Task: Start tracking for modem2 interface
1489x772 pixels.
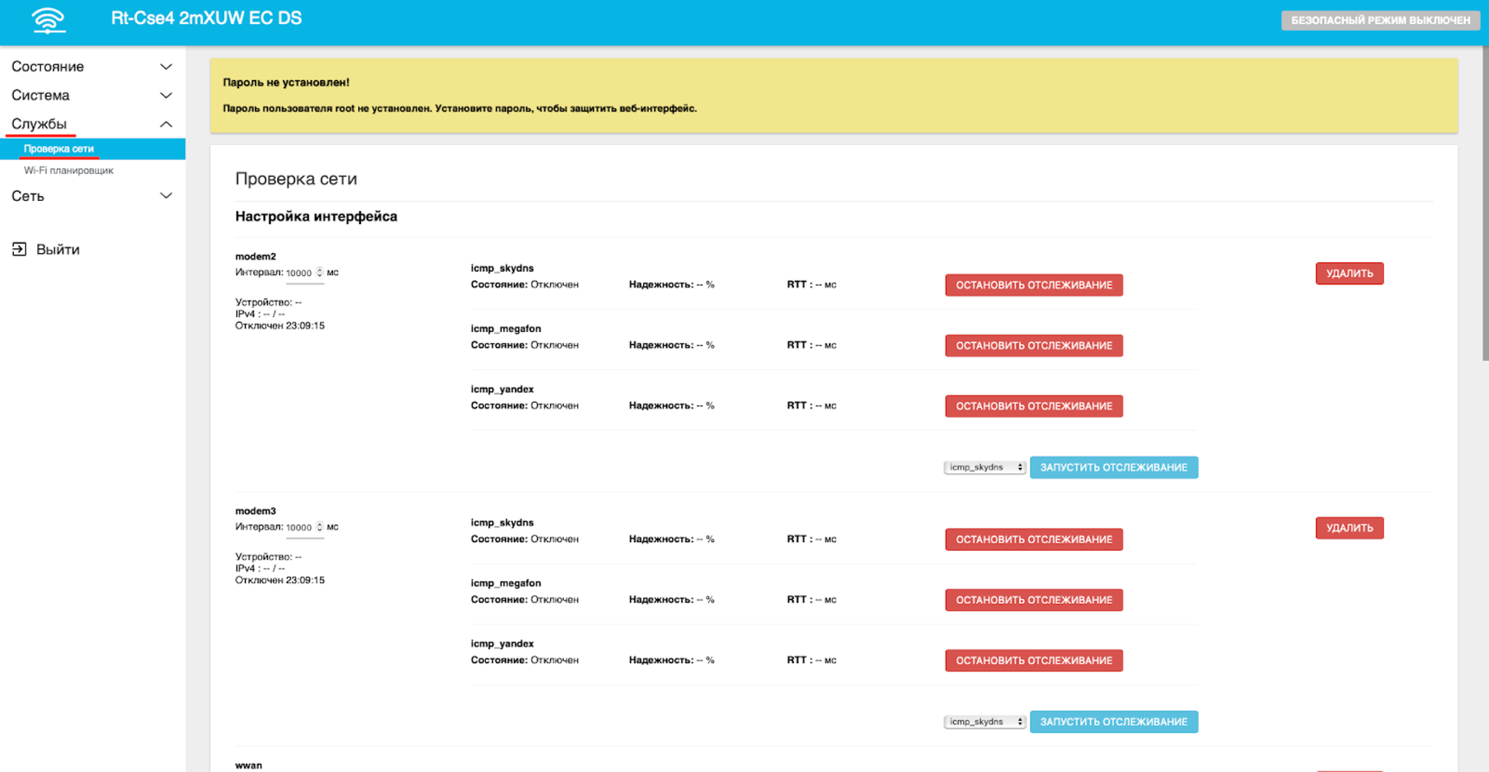Action: (1113, 467)
